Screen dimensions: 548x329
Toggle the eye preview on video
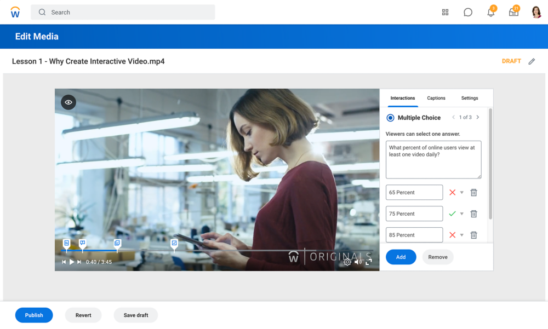pos(68,102)
